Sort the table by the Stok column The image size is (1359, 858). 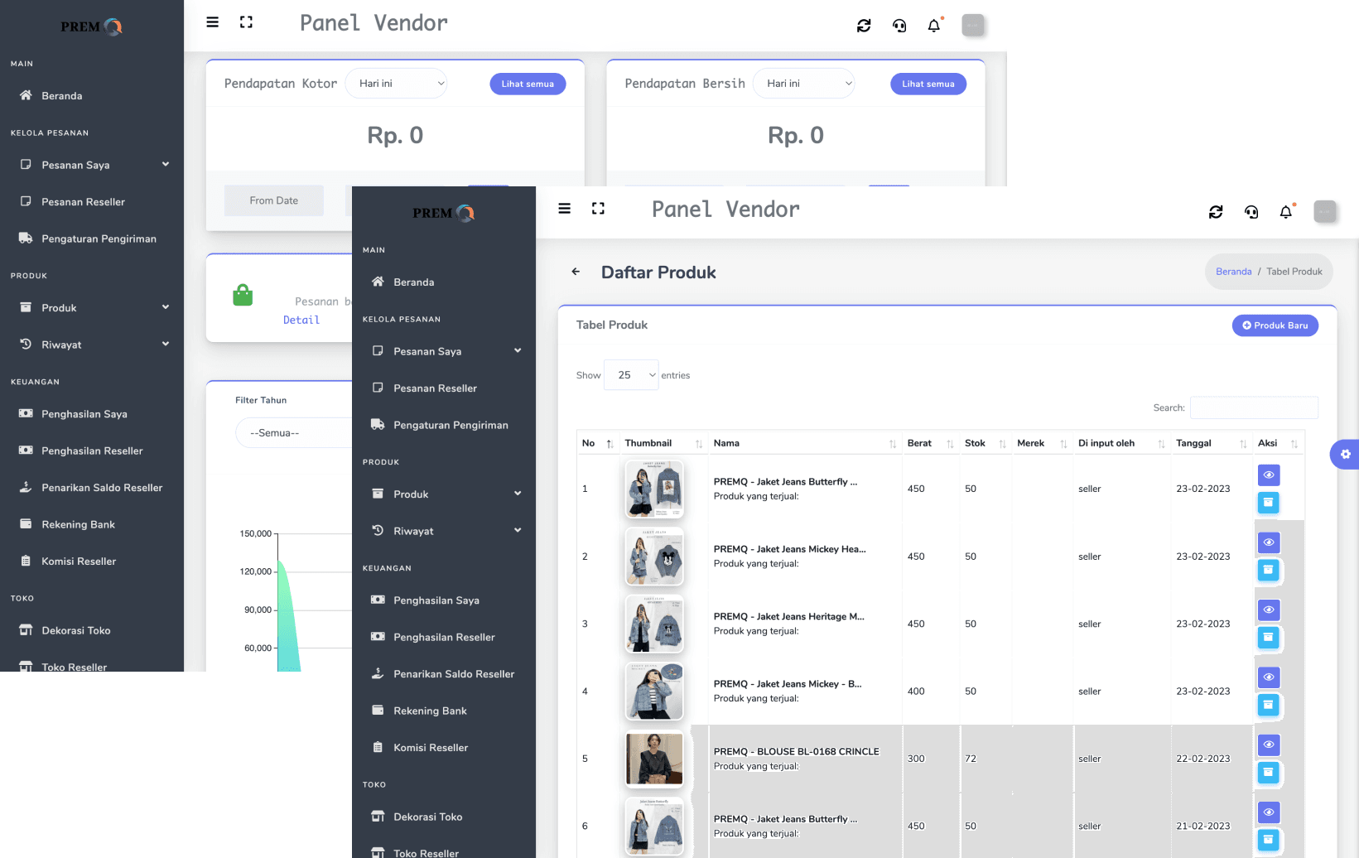(x=984, y=443)
